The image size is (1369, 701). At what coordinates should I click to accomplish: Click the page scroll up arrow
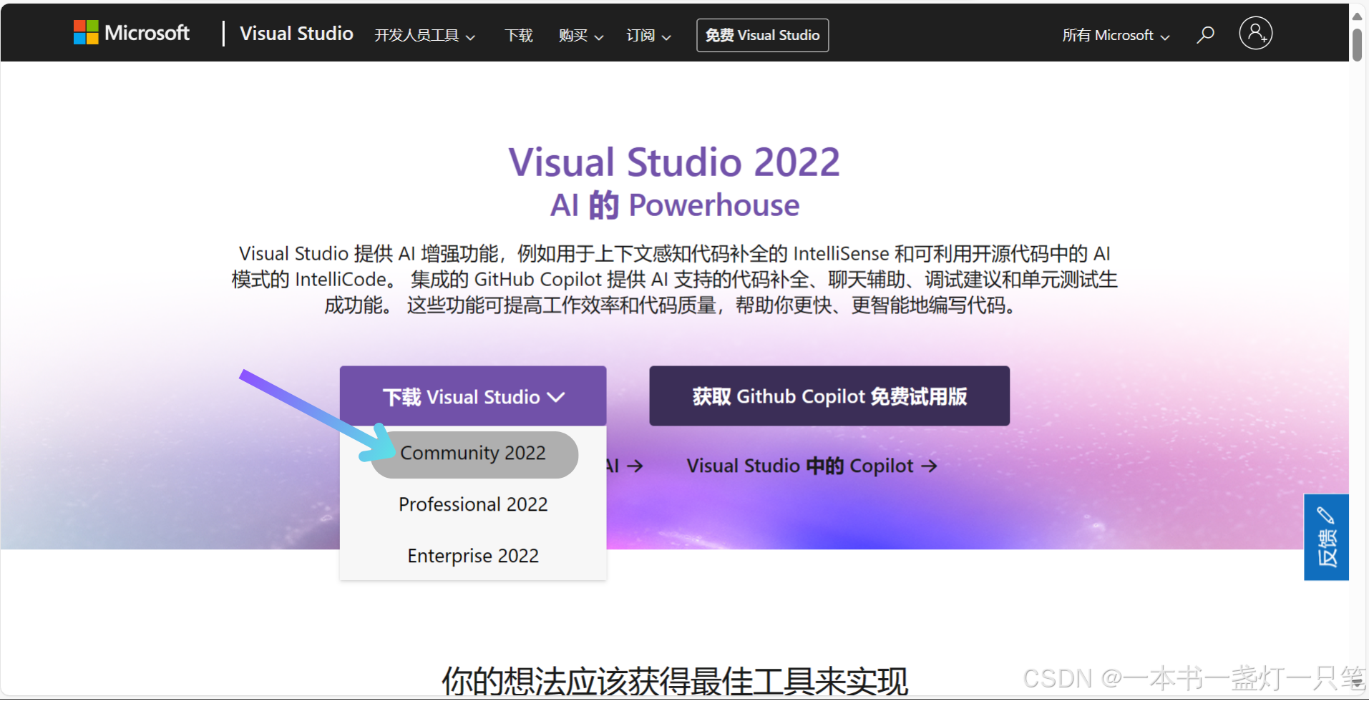[1357, 16]
